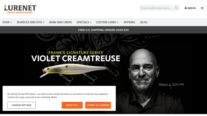Open the shopping cart icon
The image size is (207, 116).
[x=202, y=8]
